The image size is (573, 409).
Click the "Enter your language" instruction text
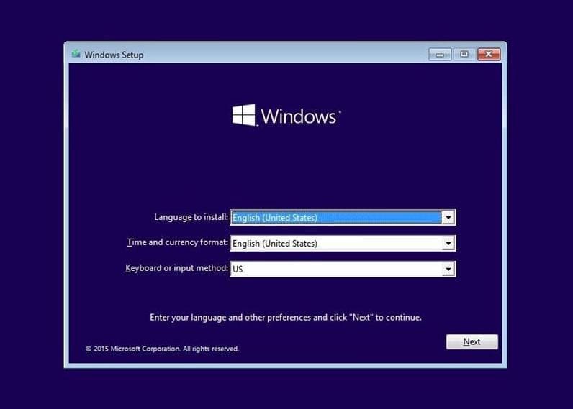click(285, 317)
